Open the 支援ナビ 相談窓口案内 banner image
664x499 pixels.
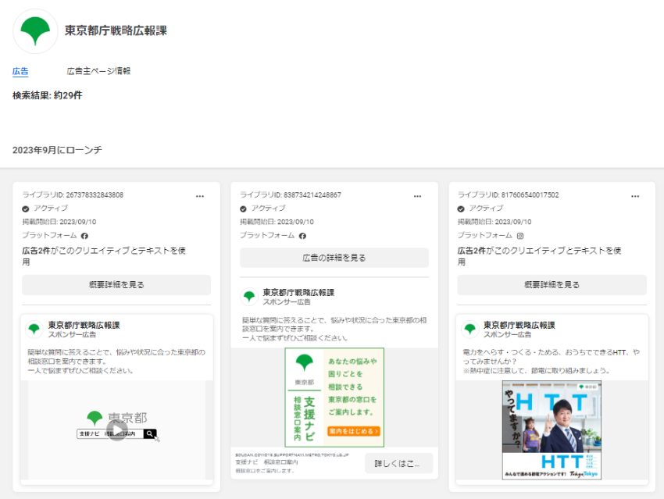(334, 397)
